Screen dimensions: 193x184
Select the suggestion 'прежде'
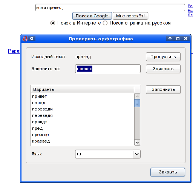[x=83, y=135]
